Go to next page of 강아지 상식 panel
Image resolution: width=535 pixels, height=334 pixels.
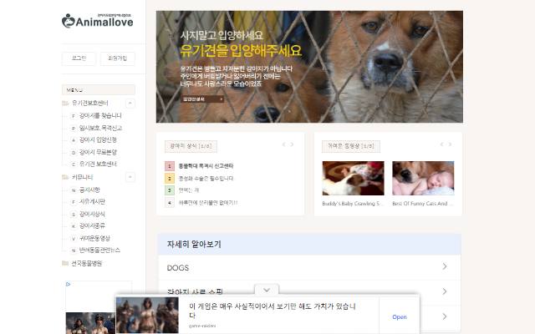pos(292,144)
